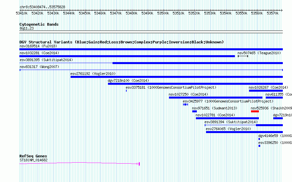Click the dgv7218n100 blue bar

[195, 84]
